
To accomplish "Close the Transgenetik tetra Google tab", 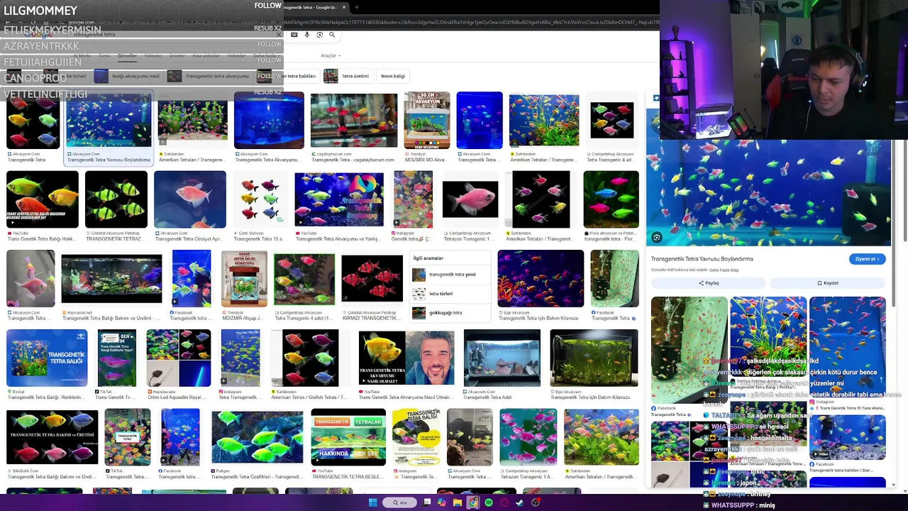I will click(344, 7).
